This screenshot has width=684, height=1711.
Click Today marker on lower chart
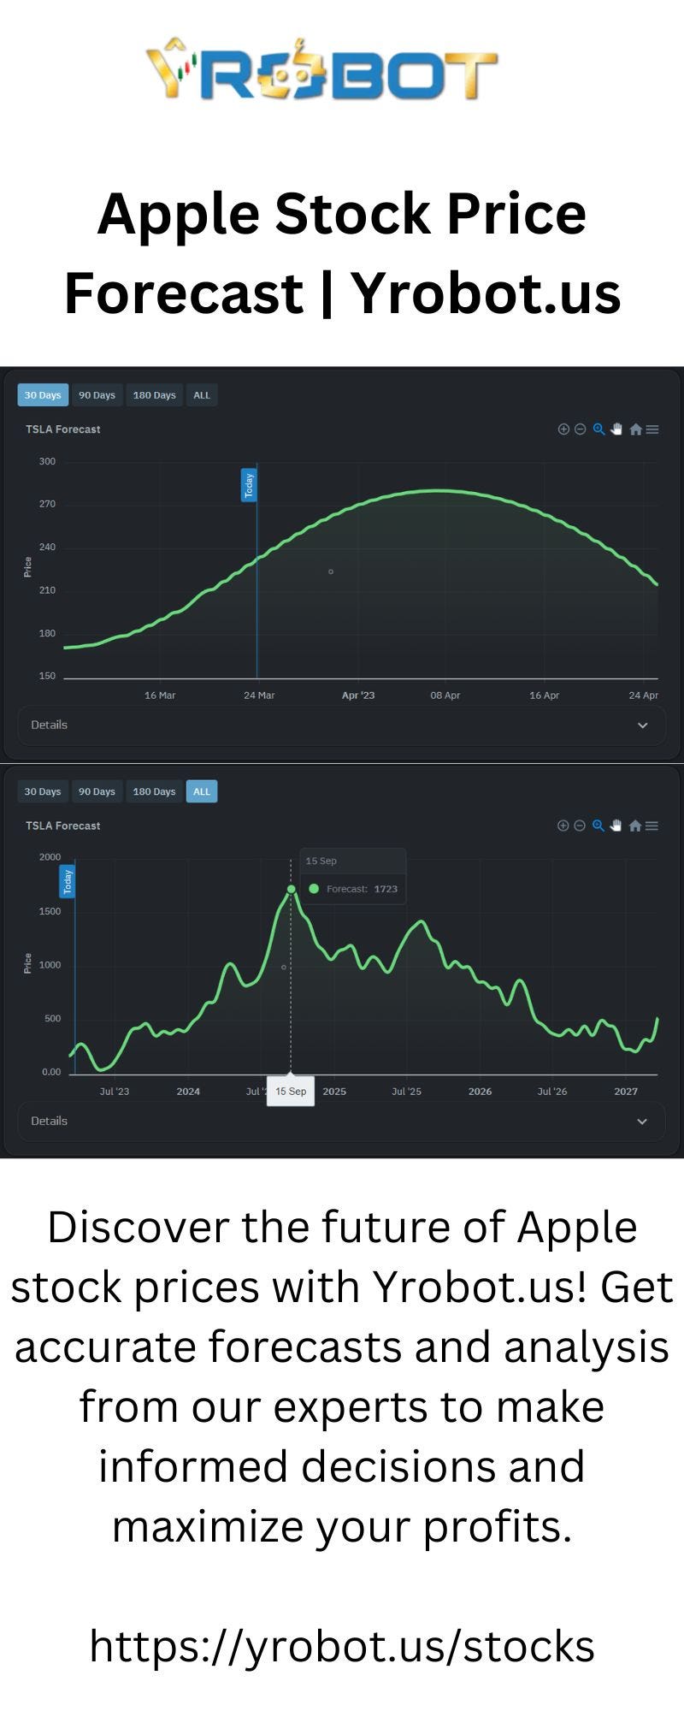tap(68, 881)
